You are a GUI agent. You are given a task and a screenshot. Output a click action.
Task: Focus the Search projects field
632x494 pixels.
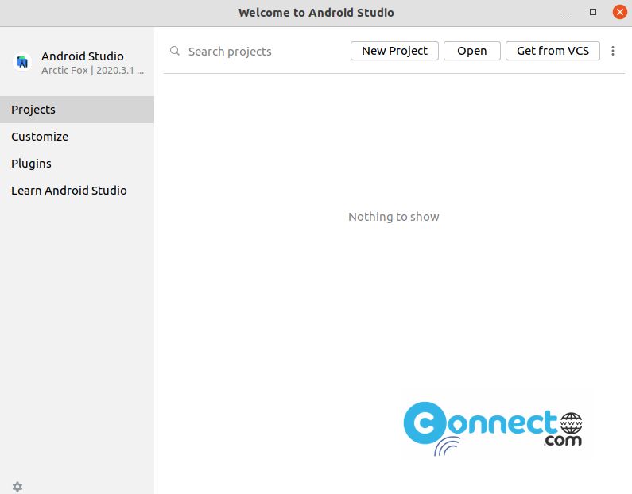(258, 51)
